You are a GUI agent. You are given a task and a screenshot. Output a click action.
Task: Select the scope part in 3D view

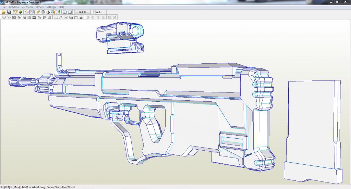pos(120,38)
